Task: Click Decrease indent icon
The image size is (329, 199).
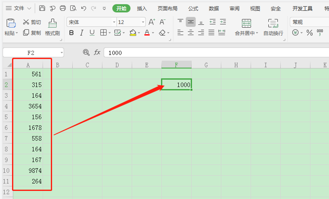Action: point(213,22)
